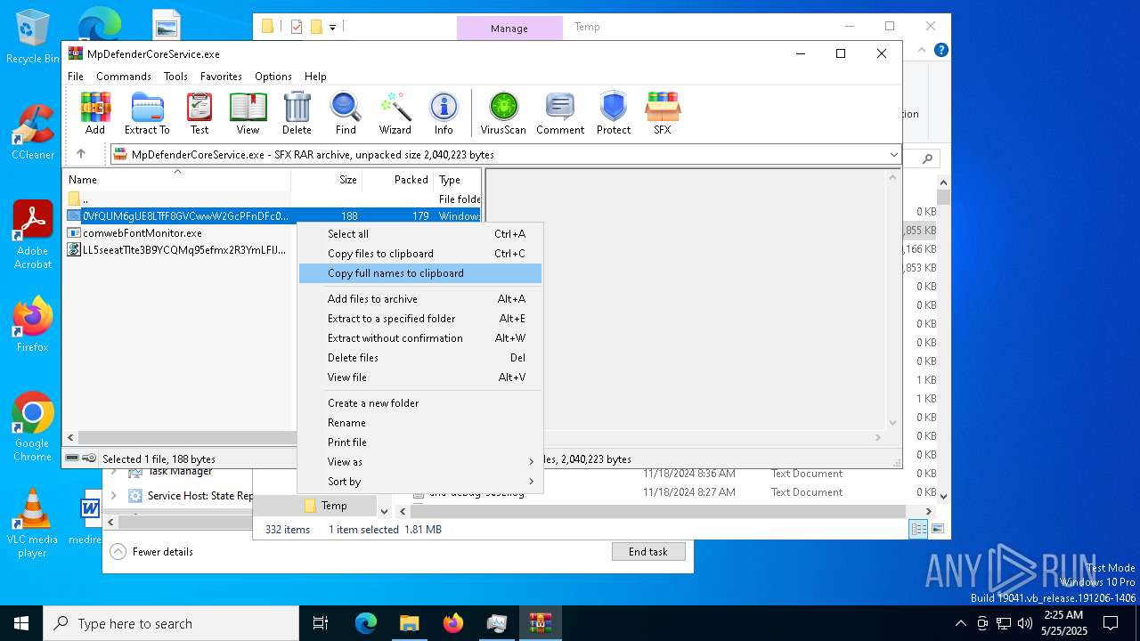
Task: Open the View toolbar icon
Action: pyautogui.click(x=248, y=113)
